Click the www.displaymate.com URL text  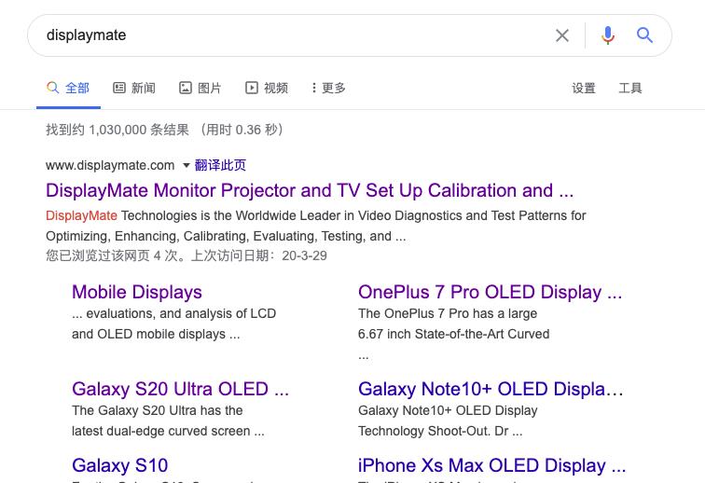click(x=110, y=165)
